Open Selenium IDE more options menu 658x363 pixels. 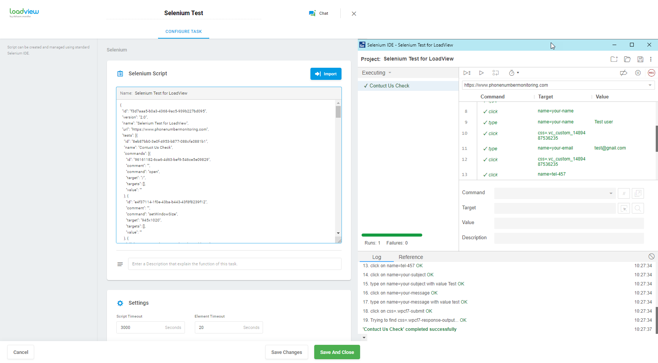pyautogui.click(x=651, y=59)
